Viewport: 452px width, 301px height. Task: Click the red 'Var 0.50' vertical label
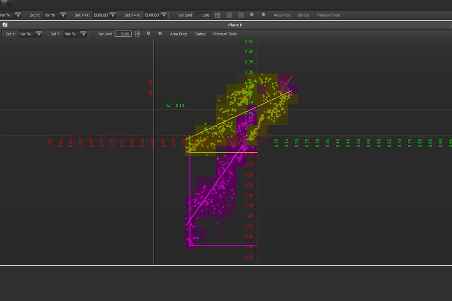point(150,88)
